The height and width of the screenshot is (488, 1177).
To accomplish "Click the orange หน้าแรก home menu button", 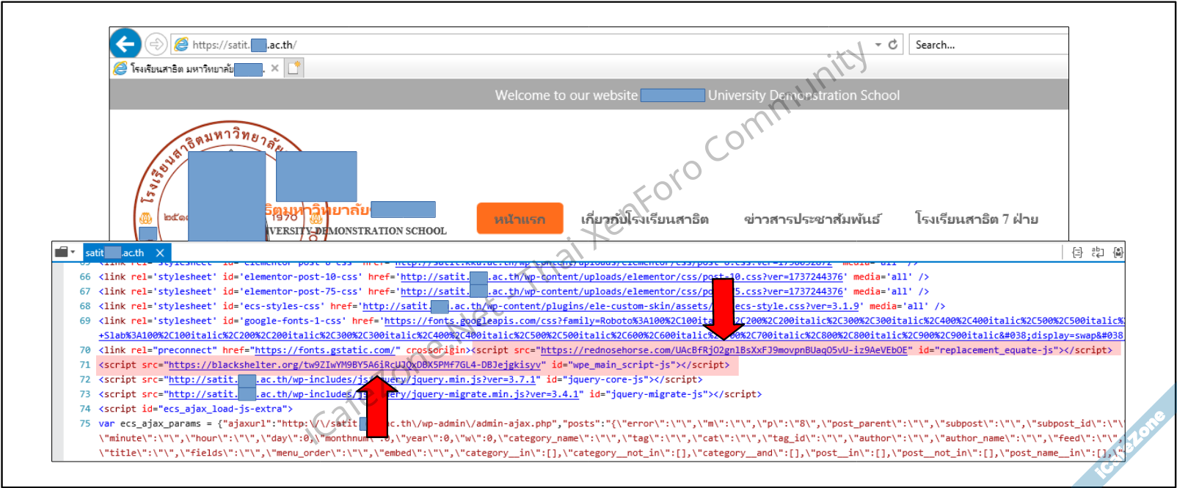I will [x=520, y=219].
